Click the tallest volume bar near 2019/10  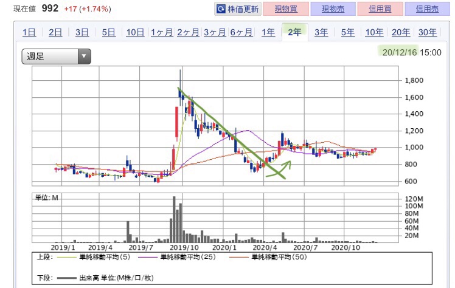point(174,219)
